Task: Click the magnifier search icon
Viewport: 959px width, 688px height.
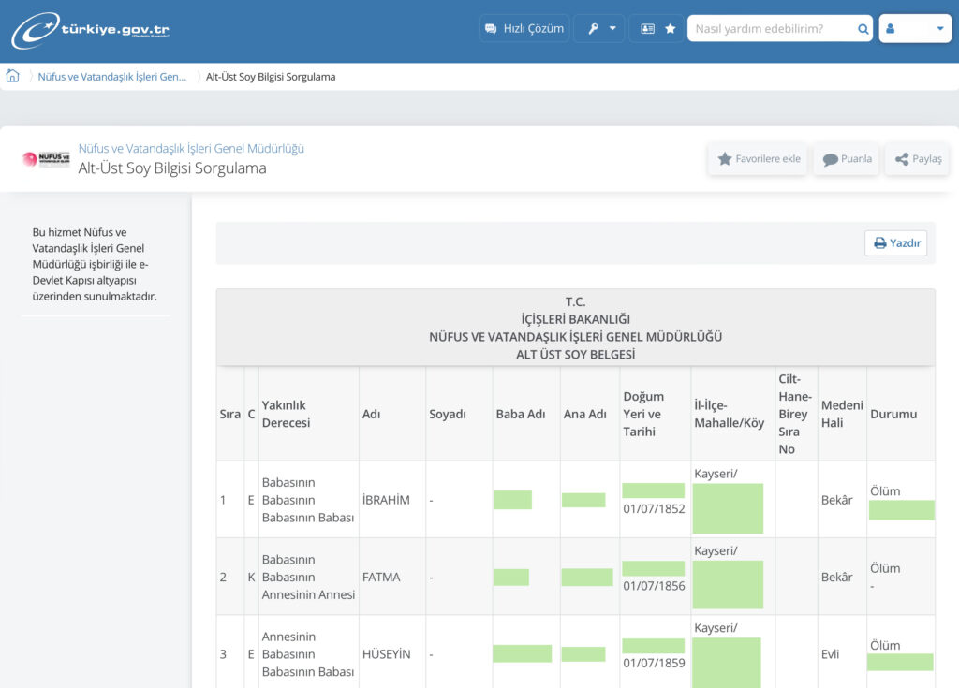Action: [863, 29]
